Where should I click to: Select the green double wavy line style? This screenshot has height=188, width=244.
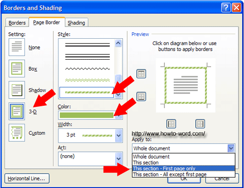(87, 80)
